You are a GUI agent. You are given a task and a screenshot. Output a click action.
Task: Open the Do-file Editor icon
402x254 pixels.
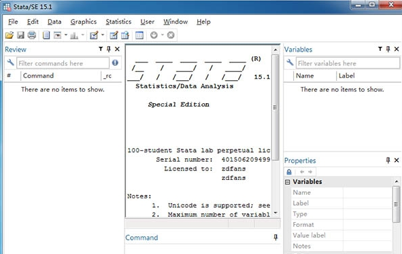(94, 35)
